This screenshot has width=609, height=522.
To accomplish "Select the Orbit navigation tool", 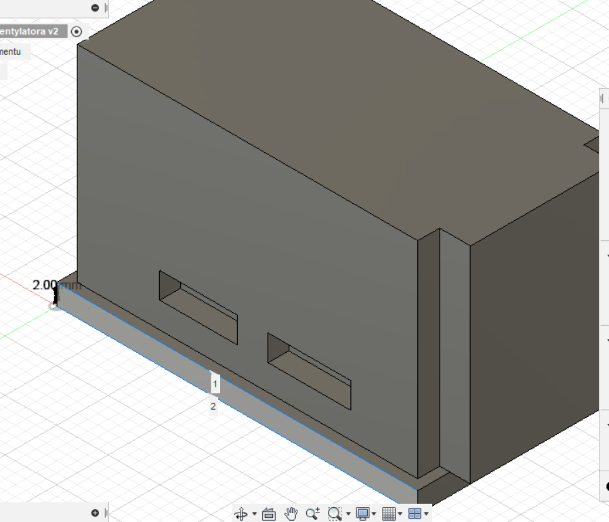I will click(x=240, y=513).
